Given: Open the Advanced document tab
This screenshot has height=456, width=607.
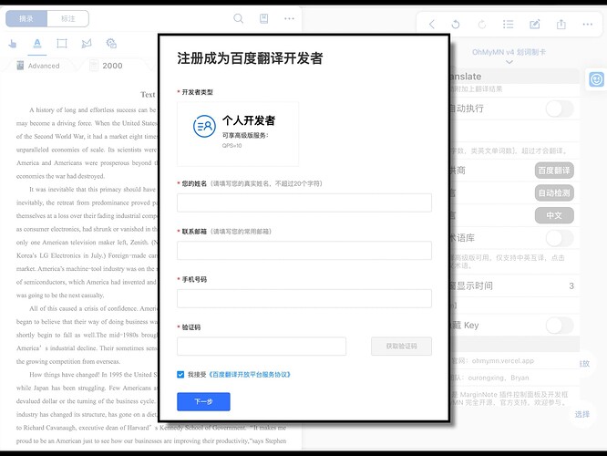Looking at the screenshot, I should (38, 66).
